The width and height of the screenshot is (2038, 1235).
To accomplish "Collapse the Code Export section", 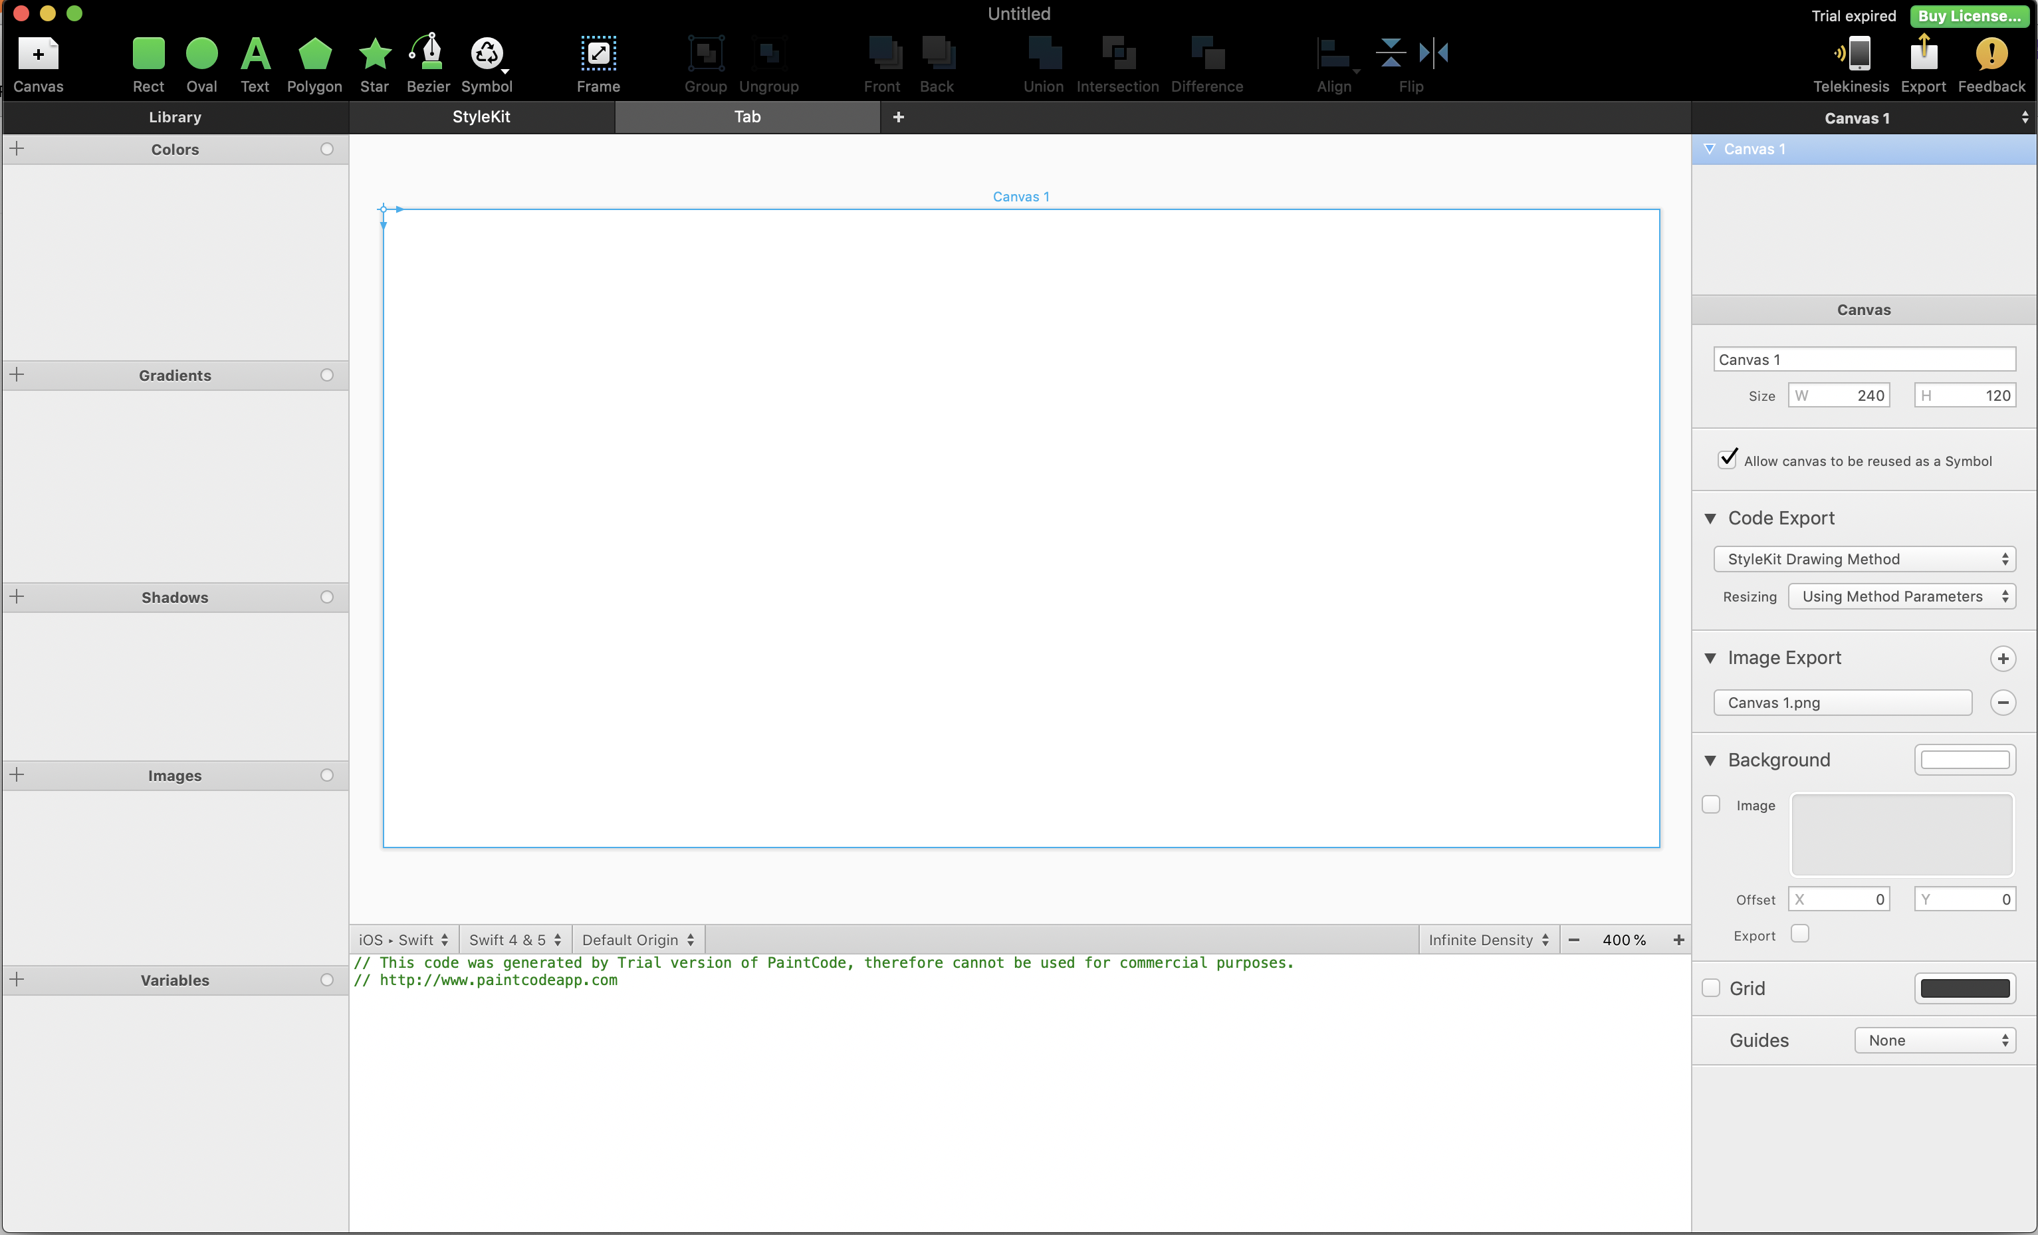I will [x=1710, y=518].
